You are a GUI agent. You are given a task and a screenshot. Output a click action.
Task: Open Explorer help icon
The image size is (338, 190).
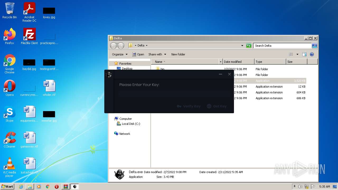tap(312, 54)
